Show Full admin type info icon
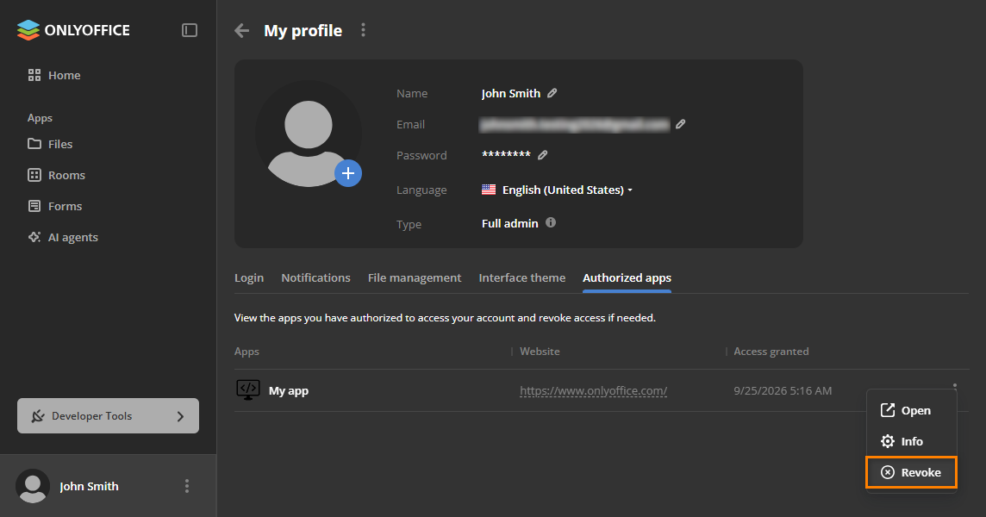The height and width of the screenshot is (517, 986). click(x=550, y=222)
